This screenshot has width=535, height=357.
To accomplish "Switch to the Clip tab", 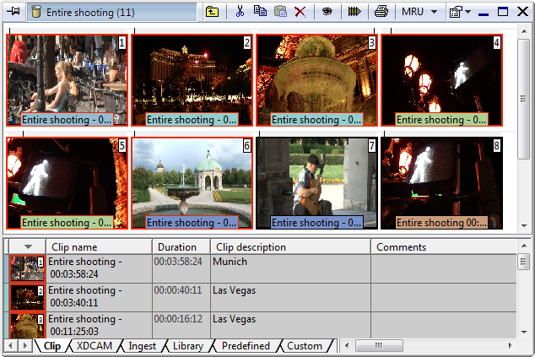I will click(52, 346).
